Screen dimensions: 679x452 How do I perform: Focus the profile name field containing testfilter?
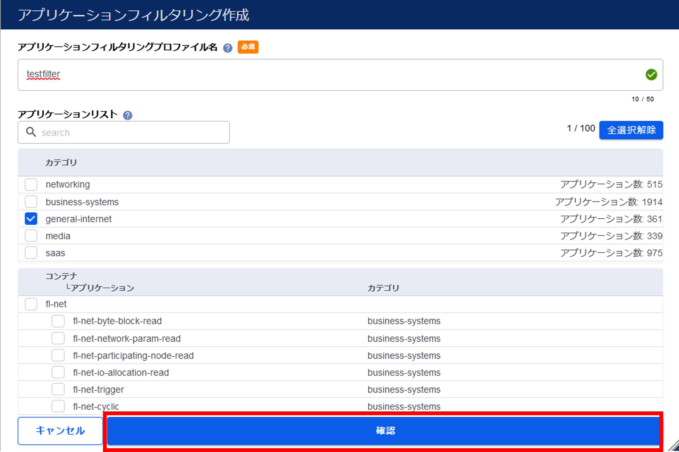[x=340, y=75]
